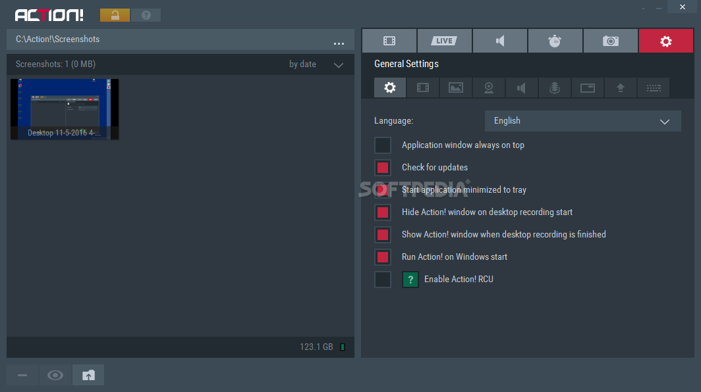
Task: Select the Desktop 11-5-2016 screenshot thumbnail
Action: coord(65,109)
